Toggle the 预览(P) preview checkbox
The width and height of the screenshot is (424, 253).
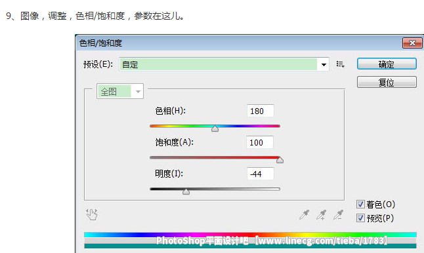tap(360, 218)
